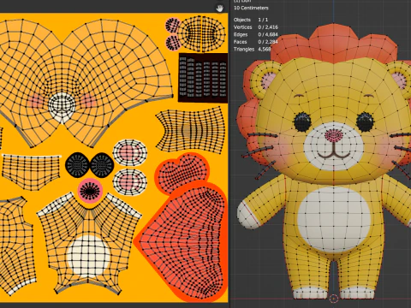Click the hand pan gizmo in UV editor

(x=219, y=8)
